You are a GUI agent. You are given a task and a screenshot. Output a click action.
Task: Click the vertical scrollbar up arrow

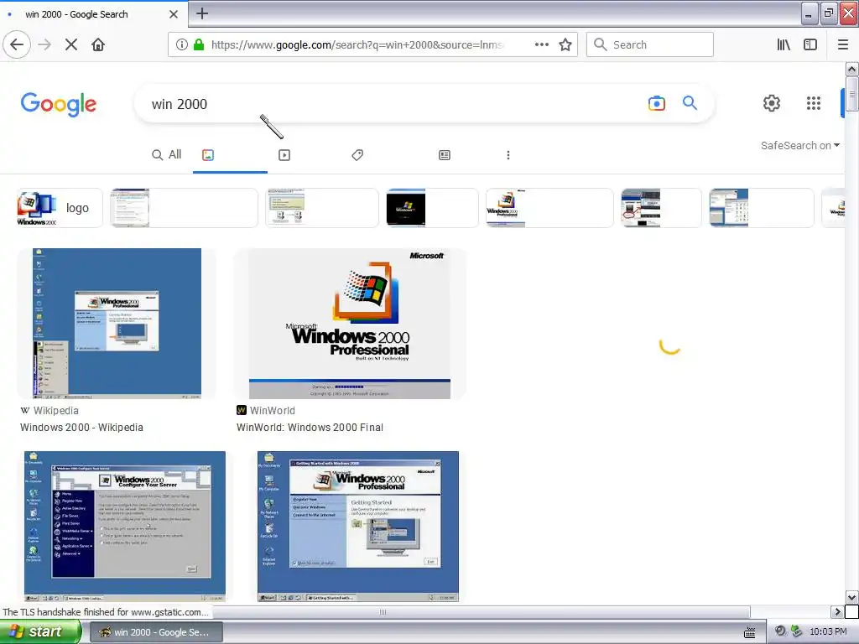click(851, 69)
